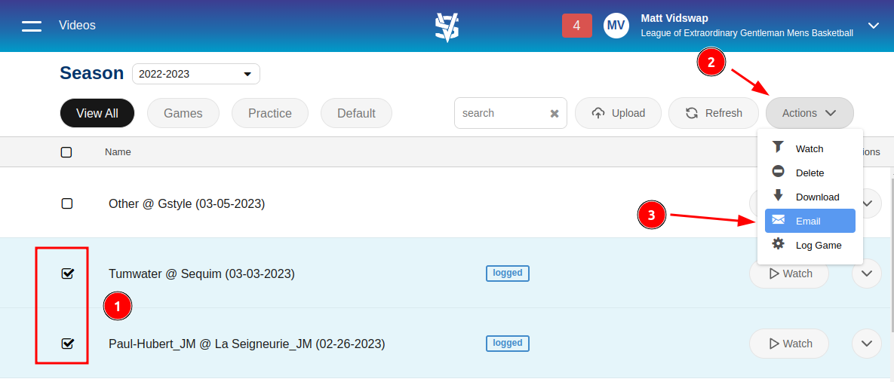This screenshot has width=894, height=382.
Task: Expand the Actions dropdown button
Action: (x=810, y=113)
